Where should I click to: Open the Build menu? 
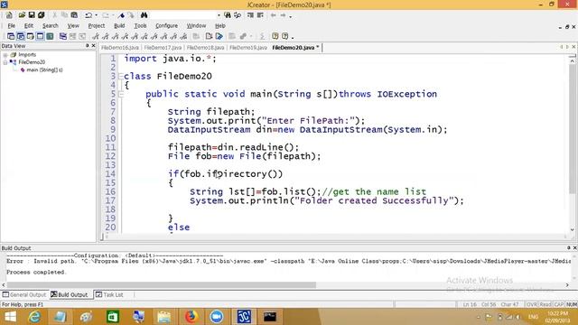click(119, 26)
